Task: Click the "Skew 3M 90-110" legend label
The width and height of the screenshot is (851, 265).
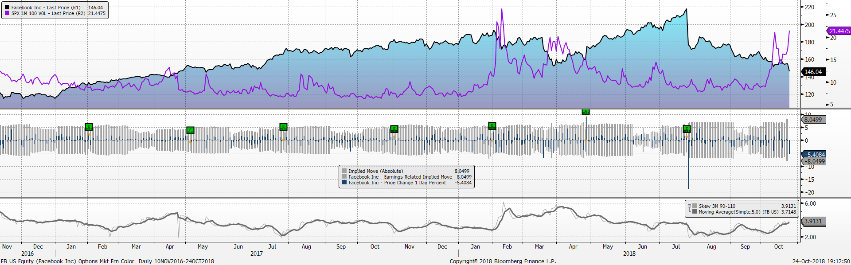Action: pyautogui.click(x=717, y=206)
